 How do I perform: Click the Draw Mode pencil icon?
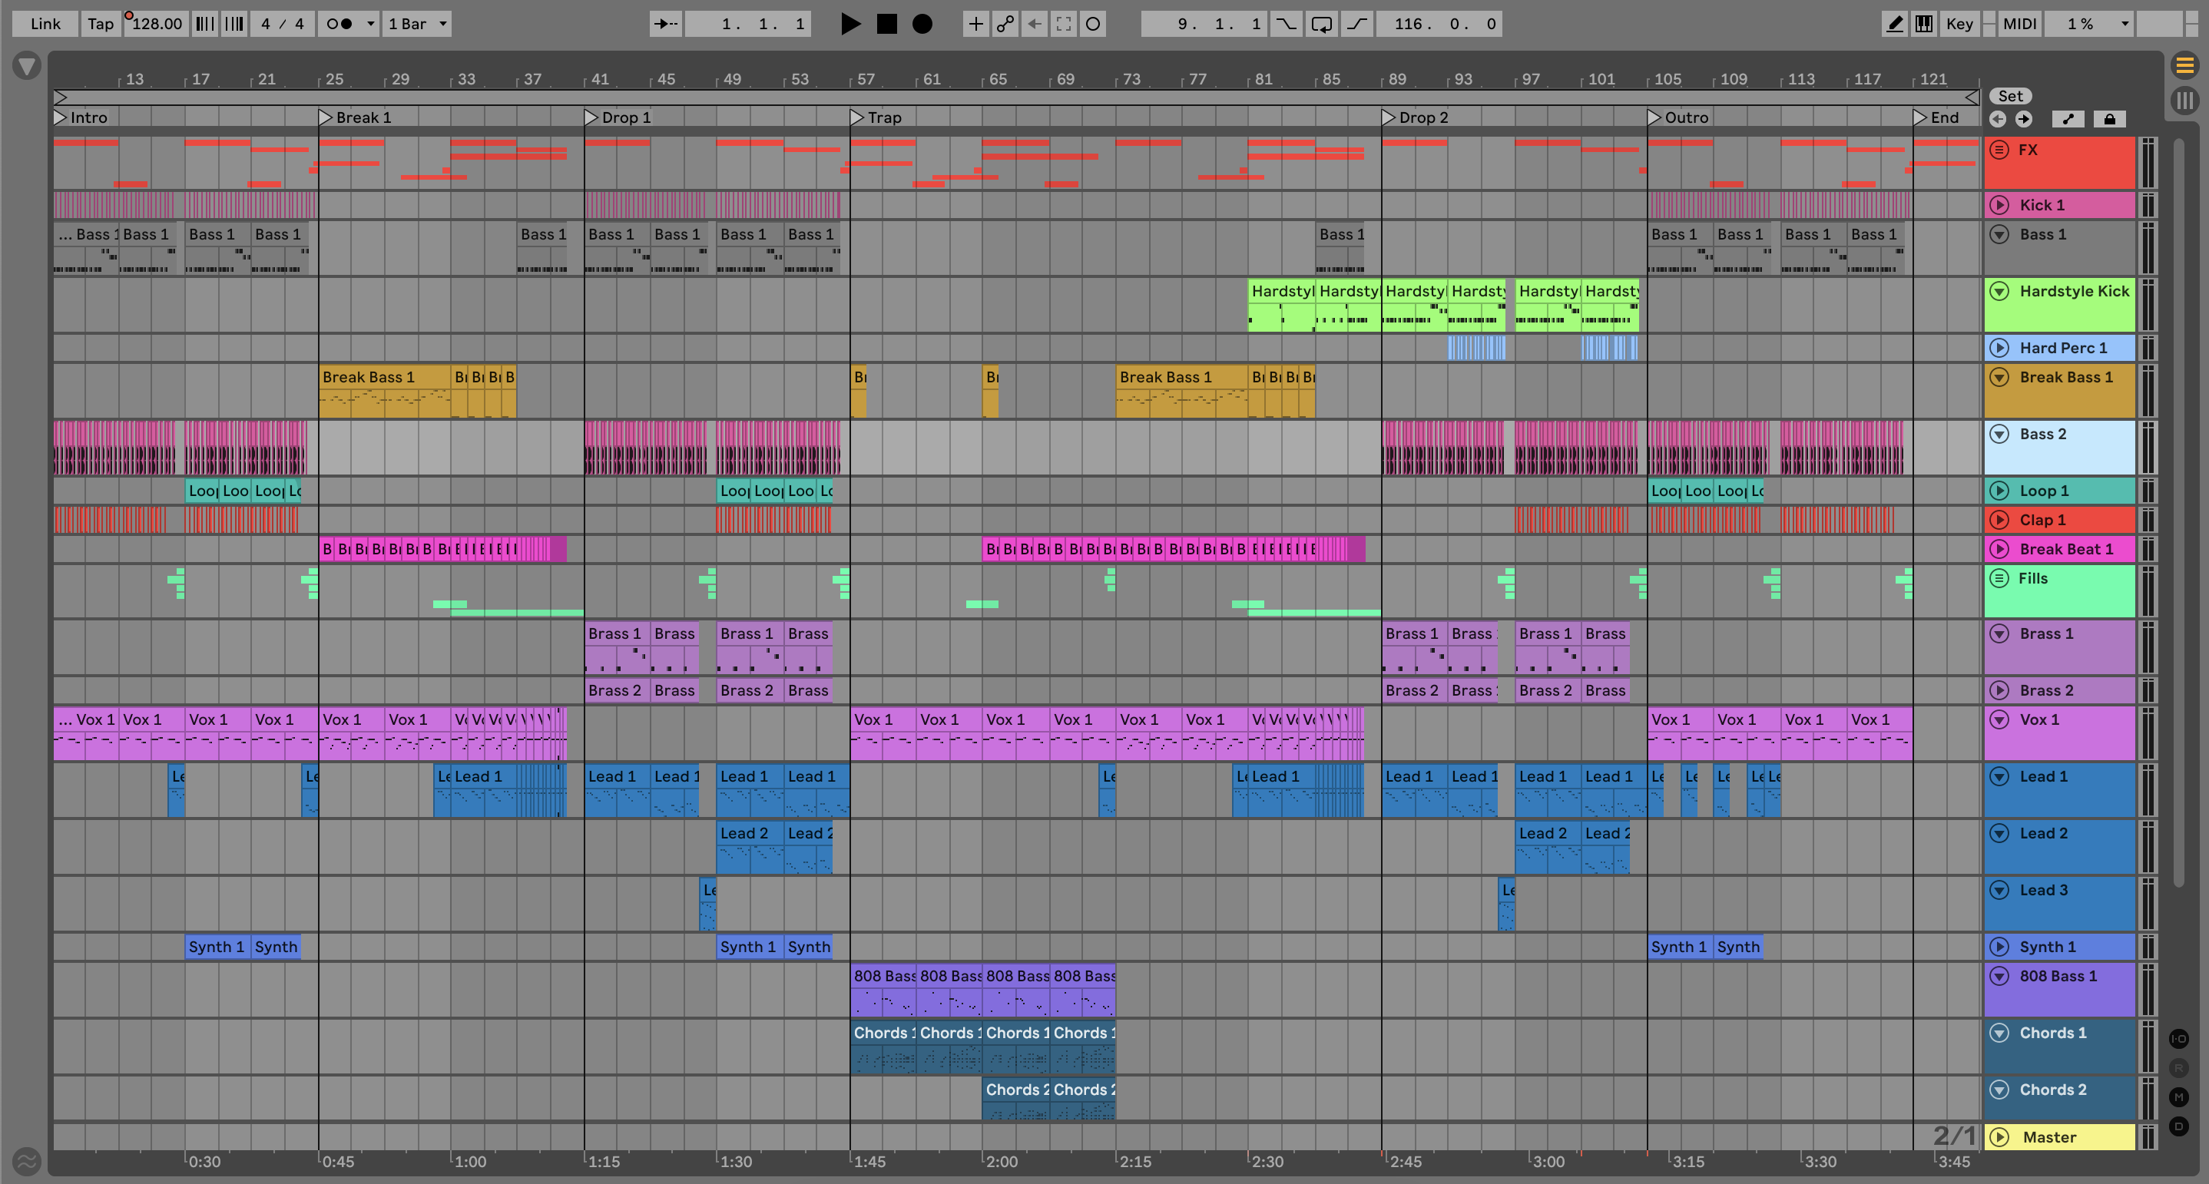[x=1894, y=24]
